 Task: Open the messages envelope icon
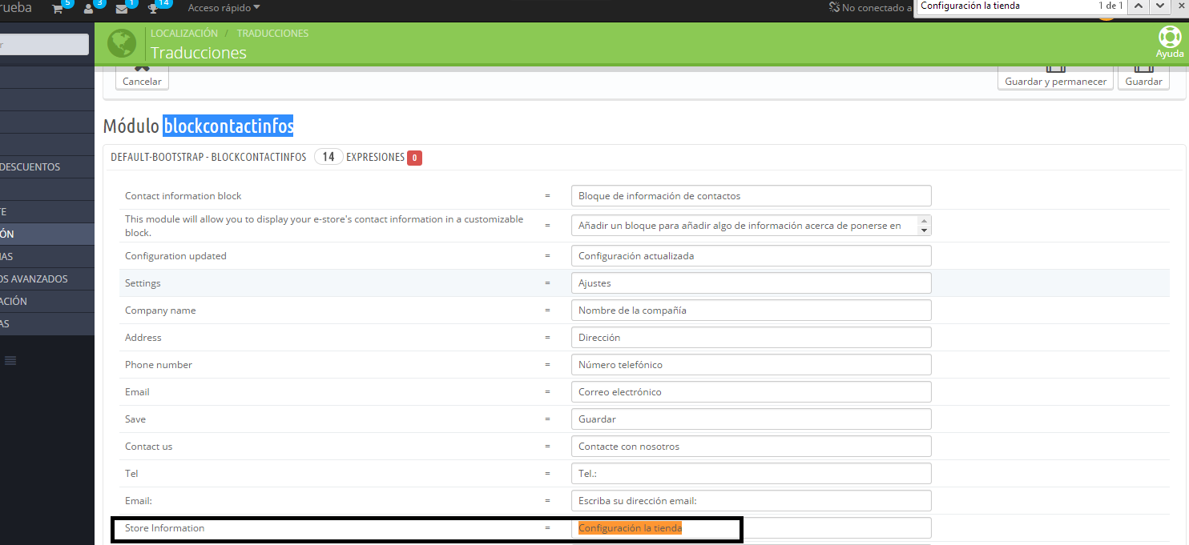121,9
